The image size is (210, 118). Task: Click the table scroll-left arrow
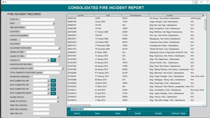tap(68, 105)
